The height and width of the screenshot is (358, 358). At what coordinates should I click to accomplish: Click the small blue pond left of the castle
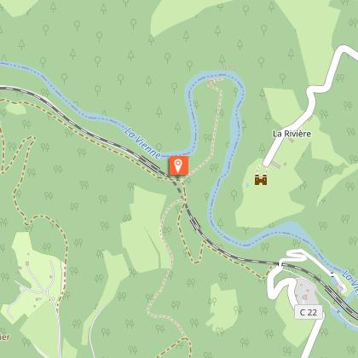248,185
